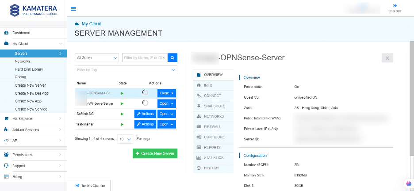414x191 pixels.
Task: Open the All Zones dropdown
Action: point(97,57)
